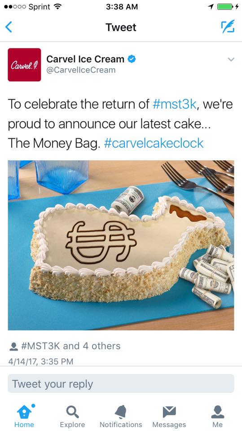Open the @CarvelIceCream handle

(x=81, y=70)
